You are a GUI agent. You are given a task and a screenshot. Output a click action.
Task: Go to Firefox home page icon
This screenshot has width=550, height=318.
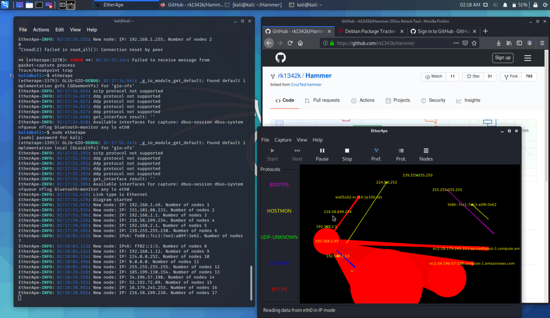click(x=300, y=43)
